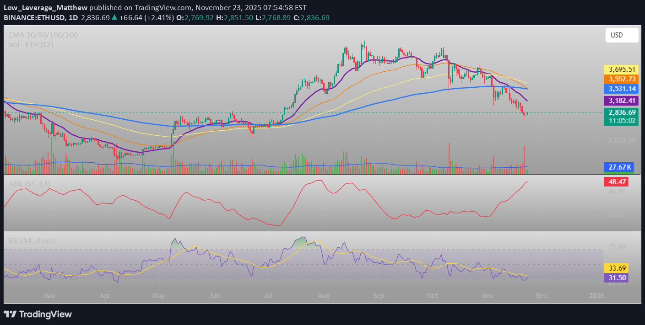Toggle the EMA 20/50/100/200 legend
This screenshot has height=325, width=645.
(x=43, y=35)
